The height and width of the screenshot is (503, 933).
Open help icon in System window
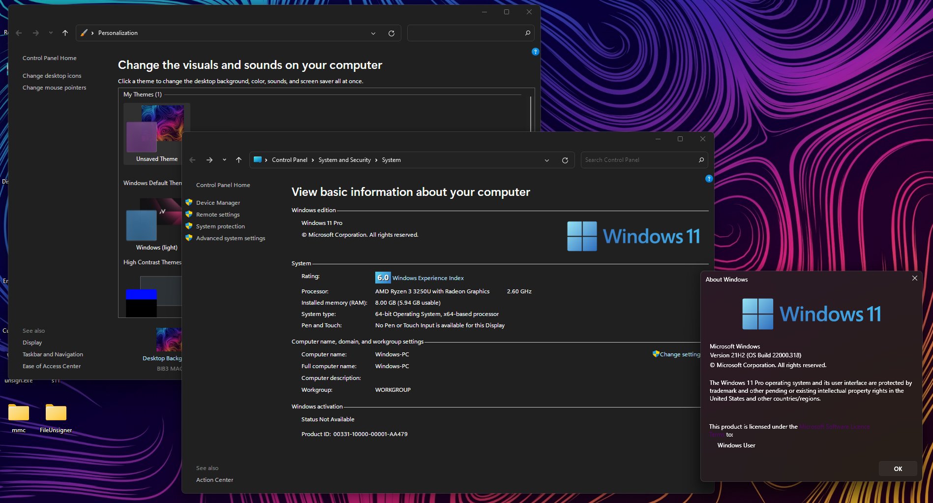click(x=709, y=179)
